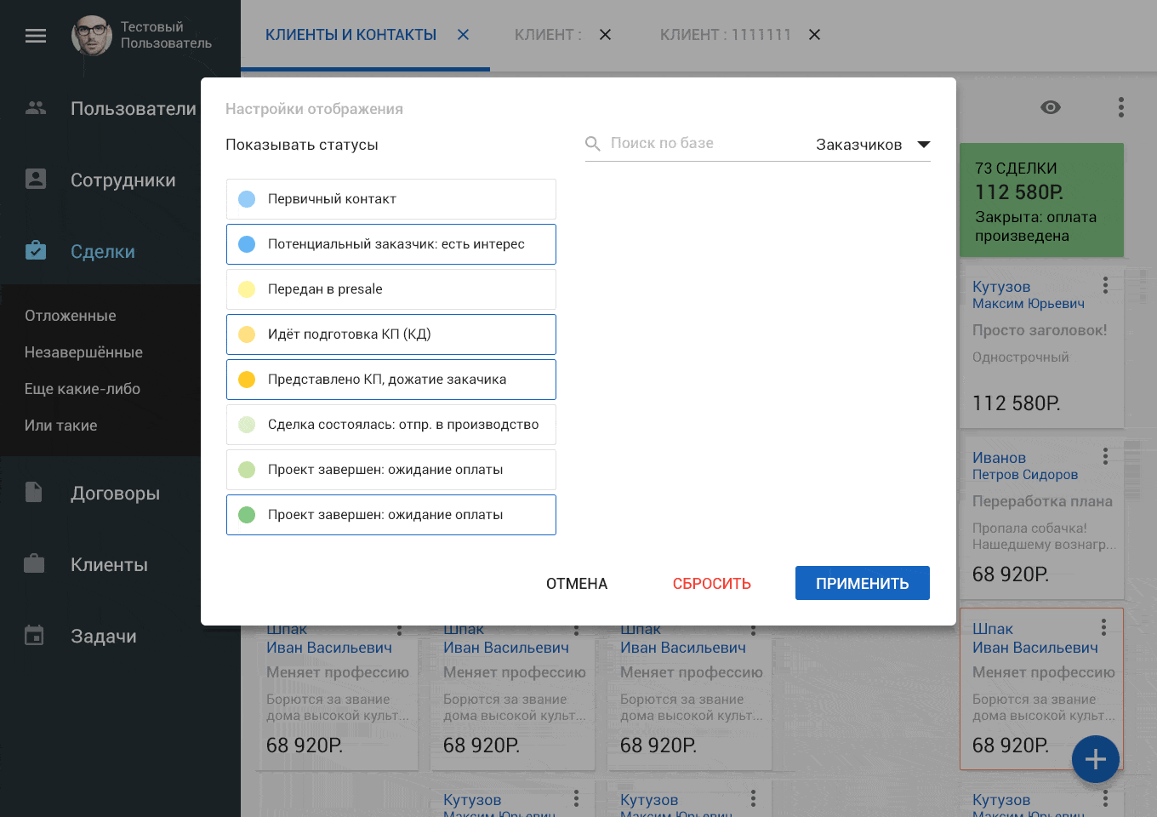Switch to Клиент : 1111111 tab
Viewport: 1157px width, 817px height.
[x=726, y=35]
